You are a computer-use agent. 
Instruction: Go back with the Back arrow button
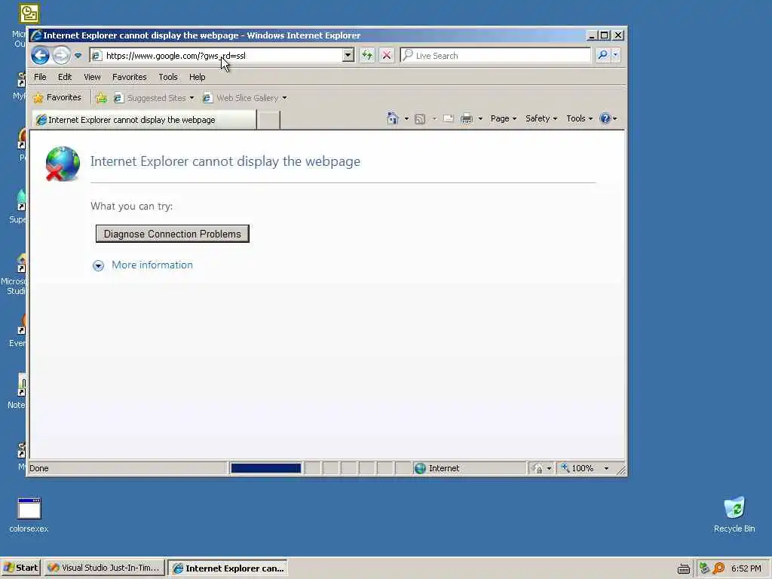tap(41, 55)
